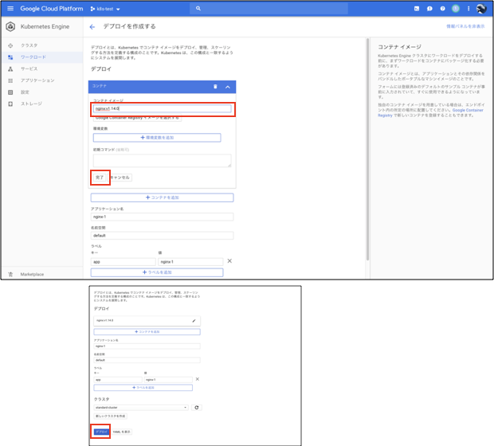Select ストレージ in the sidebar

31,104
